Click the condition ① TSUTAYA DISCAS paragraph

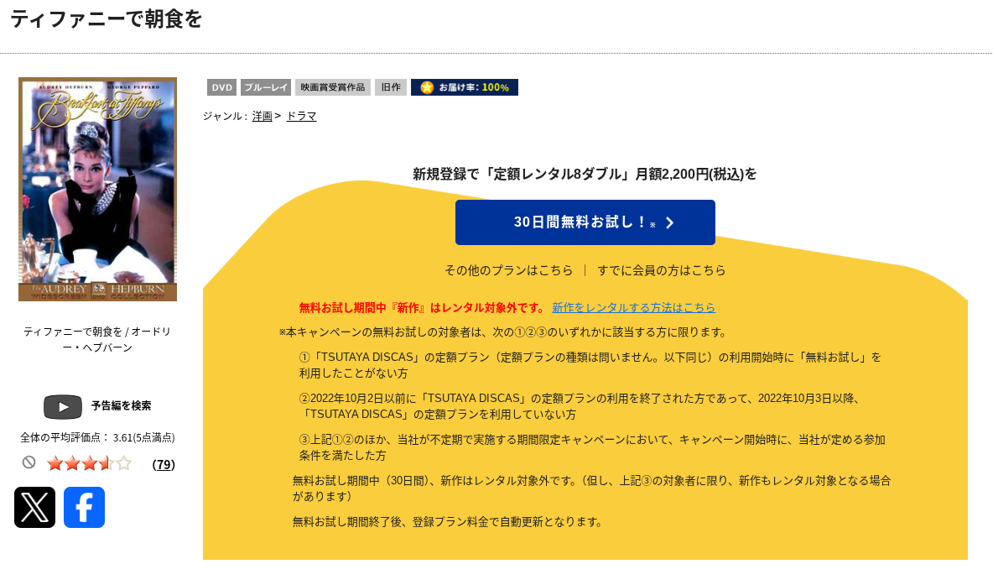pos(590,365)
